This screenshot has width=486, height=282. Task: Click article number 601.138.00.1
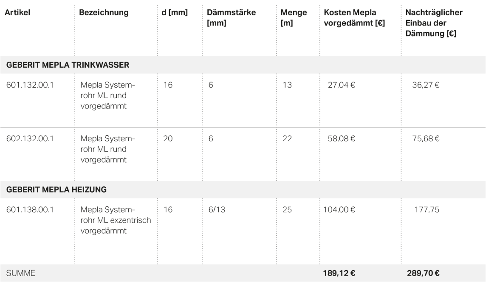(x=30, y=210)
